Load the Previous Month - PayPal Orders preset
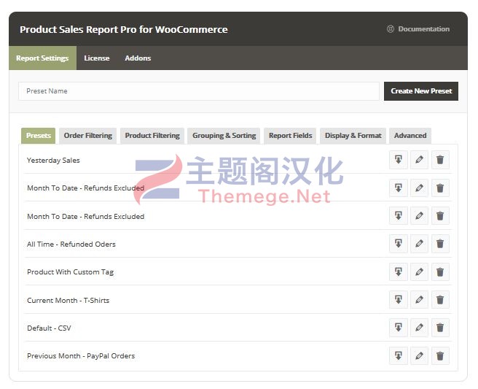The height and width of the screenshot is (389, 478). tap(398, 355)
